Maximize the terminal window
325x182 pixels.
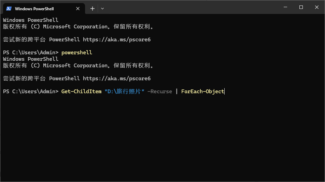(x=301, y=7)
